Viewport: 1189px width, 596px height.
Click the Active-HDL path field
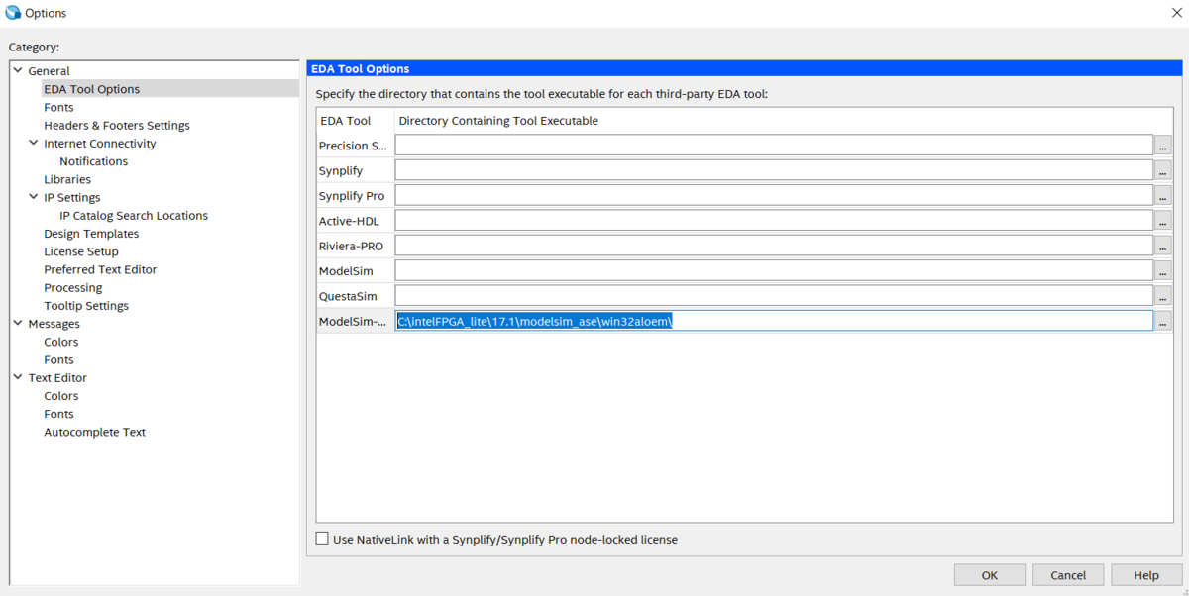[x=774, y=221]
